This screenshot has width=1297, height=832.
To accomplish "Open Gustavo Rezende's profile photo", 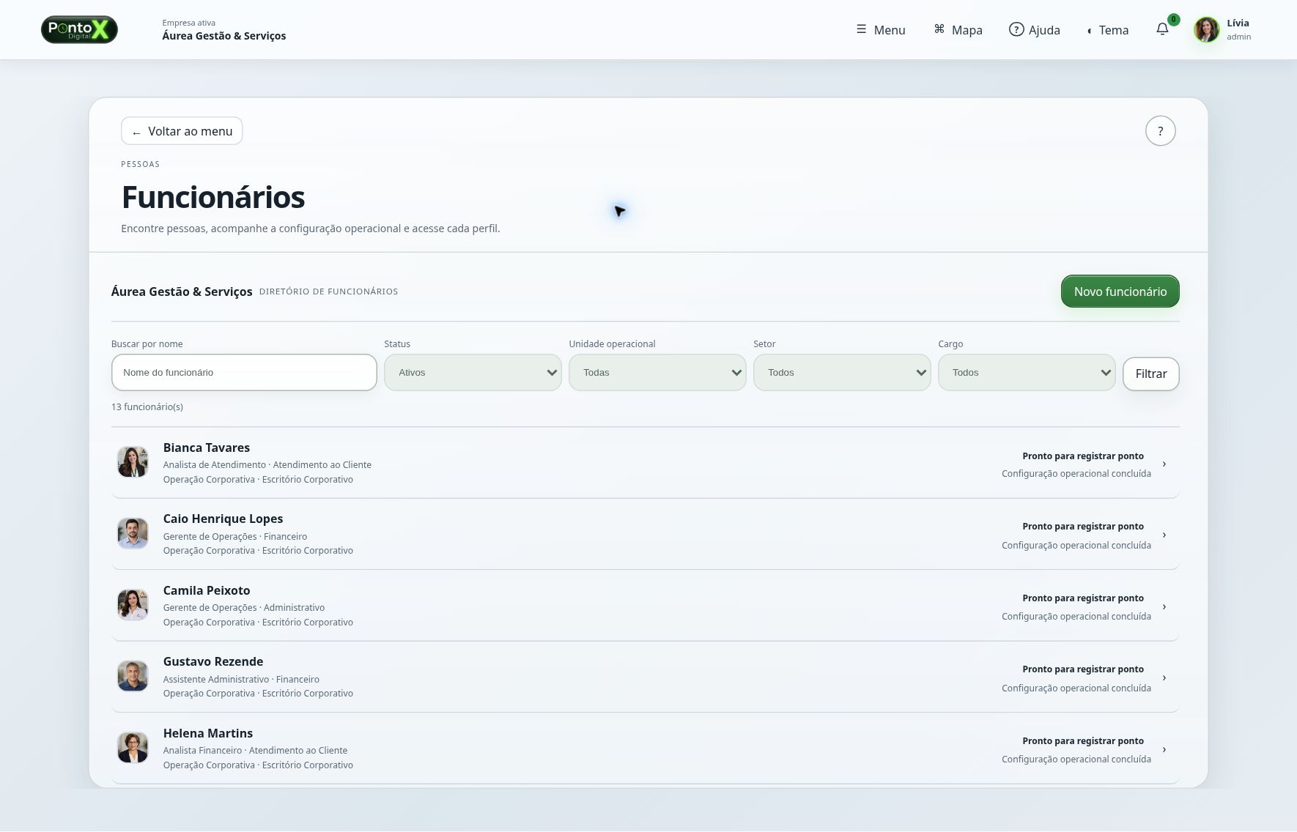I will tap(133, 677).
